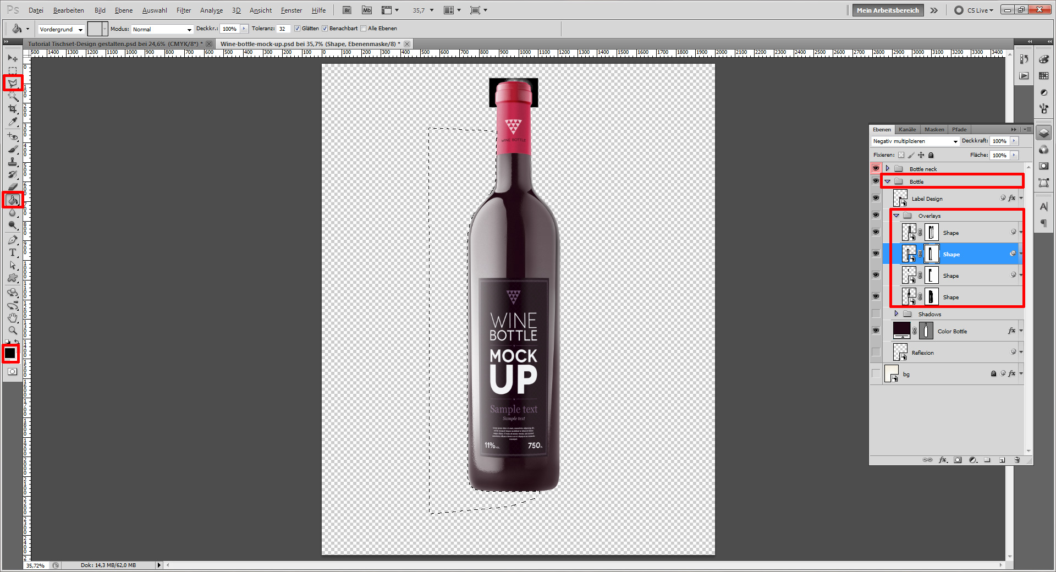The height and width of the screenshot is (572, 1056).
Task: Launch Bridge via the Br options bar icon
Action: (346, 10)
